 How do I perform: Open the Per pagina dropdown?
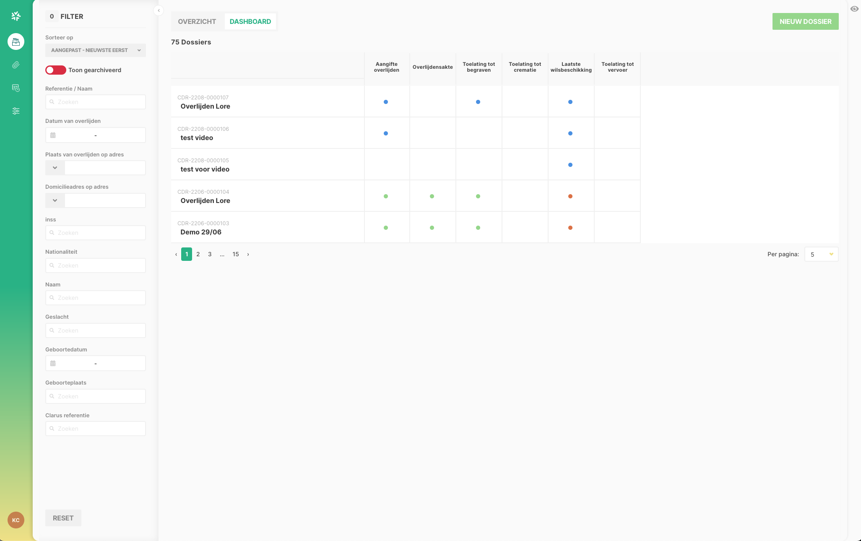pos(821,255)
